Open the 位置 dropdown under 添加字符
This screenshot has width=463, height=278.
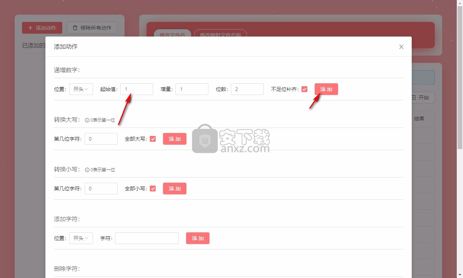pyautogui.click(x=81, y=238)
